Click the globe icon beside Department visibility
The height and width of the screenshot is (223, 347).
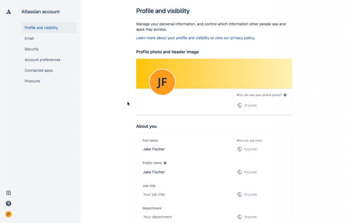[x=240, y=217]
